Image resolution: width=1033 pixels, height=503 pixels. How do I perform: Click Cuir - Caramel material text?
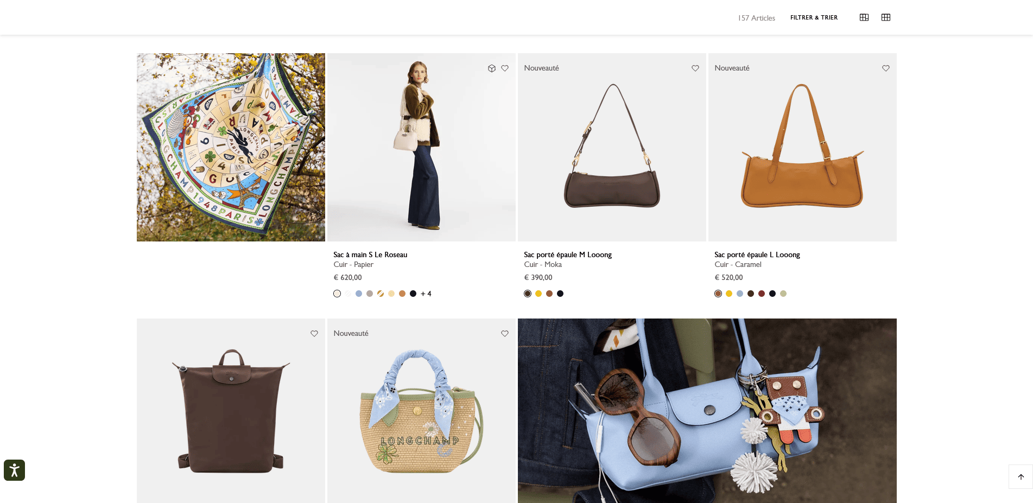[x=738, y=264]
